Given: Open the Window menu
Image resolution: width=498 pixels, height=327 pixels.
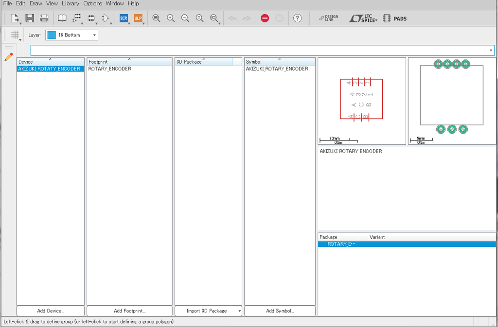Looking at the screenshot, I should click(x=115, y=3).
